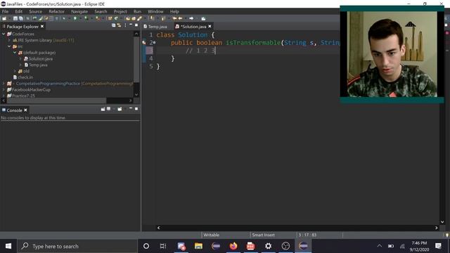Image resolution: width=450 pixels, height=253 pixels.
Task: Click the isTransformable method name in code
Action: click(x=253, y=42)
